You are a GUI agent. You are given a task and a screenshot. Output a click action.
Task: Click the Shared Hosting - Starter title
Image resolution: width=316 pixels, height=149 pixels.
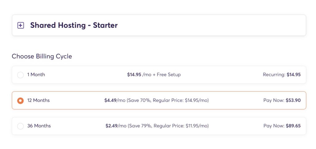74,25
